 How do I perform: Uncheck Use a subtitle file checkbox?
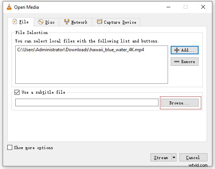[17, 92]
